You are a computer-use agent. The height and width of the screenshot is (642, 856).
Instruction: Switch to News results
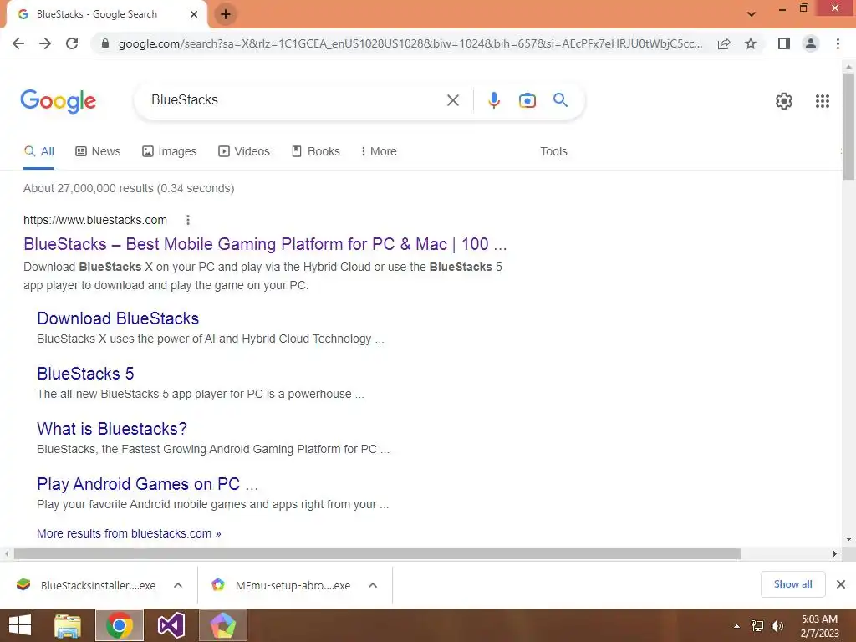98,151
